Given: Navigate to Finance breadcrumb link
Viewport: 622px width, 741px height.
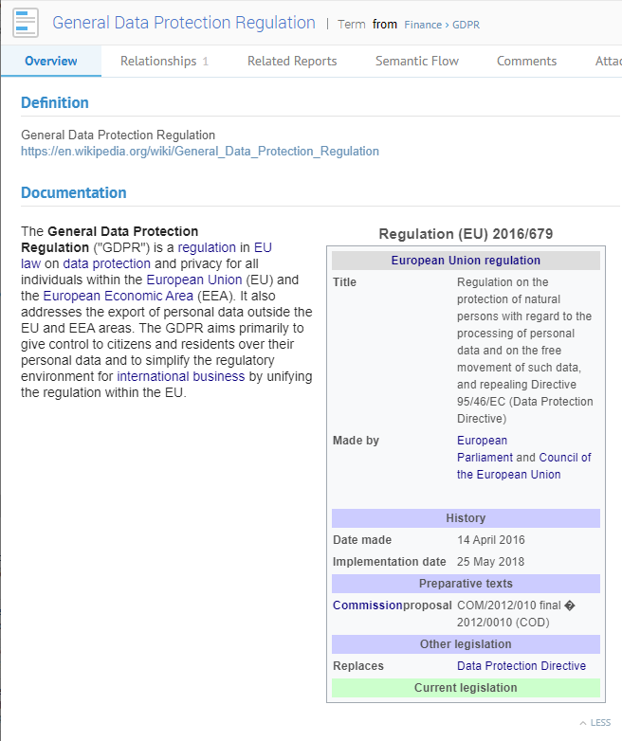Looking at the screenshot, I should click(x=425, y=25).
